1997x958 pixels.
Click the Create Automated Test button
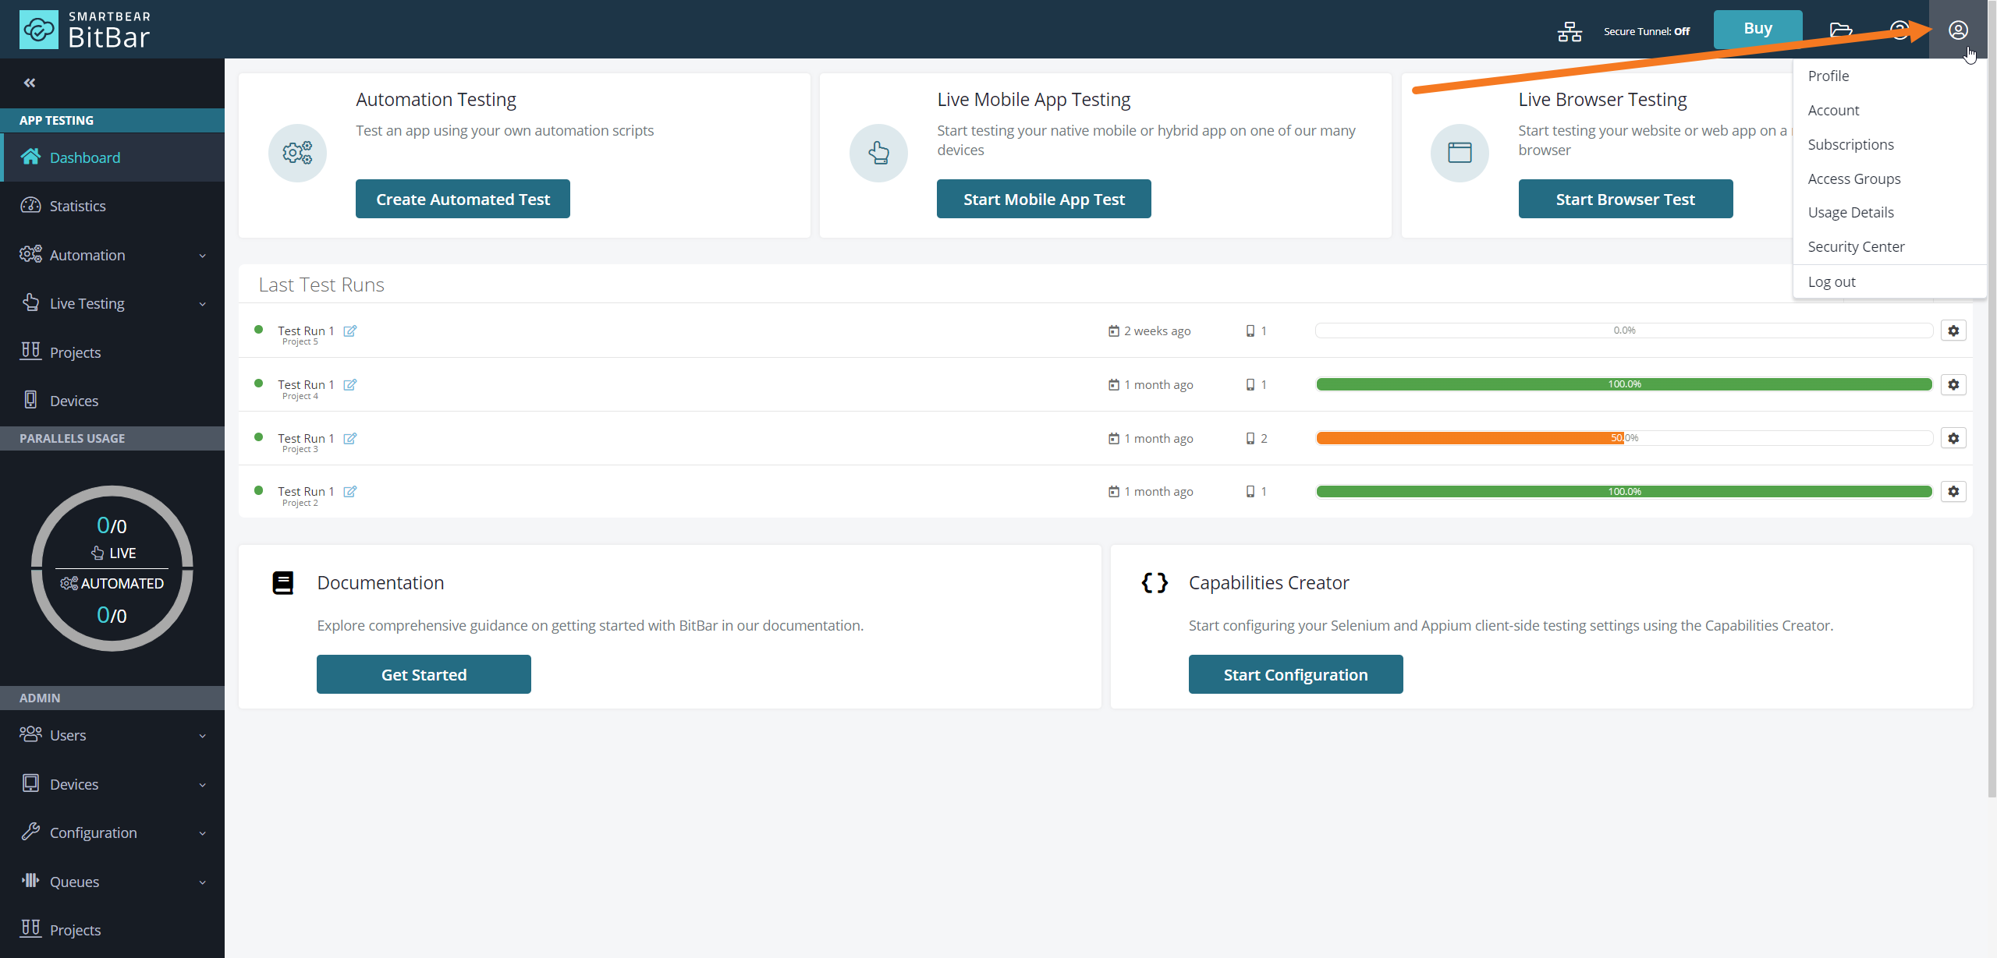pos(463,199)
